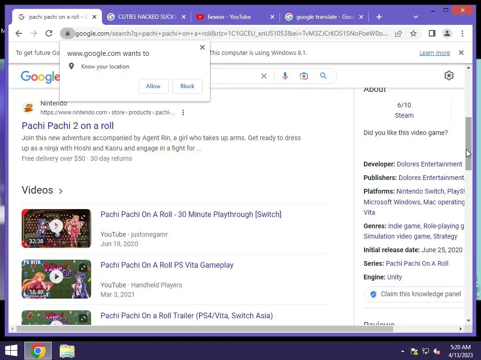This screenshot has height=360, width=481.
Task: Dismiss the Windows 8.1 notice bar
Action: click(x=461, y=52)
